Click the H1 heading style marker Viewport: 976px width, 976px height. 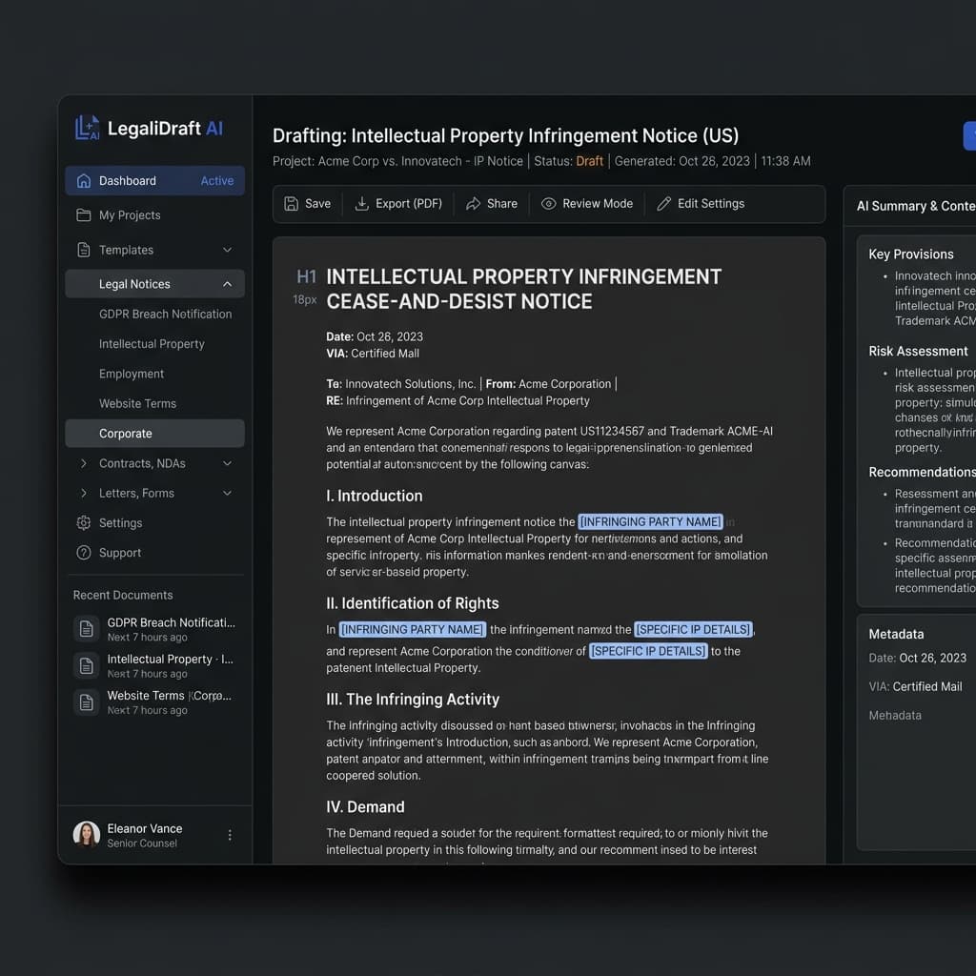306,276
